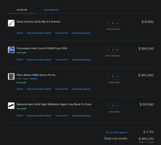161x145 pixels.
Task: Click Envío gratis under Procesador Intel Core
Action: pos(21,52)
